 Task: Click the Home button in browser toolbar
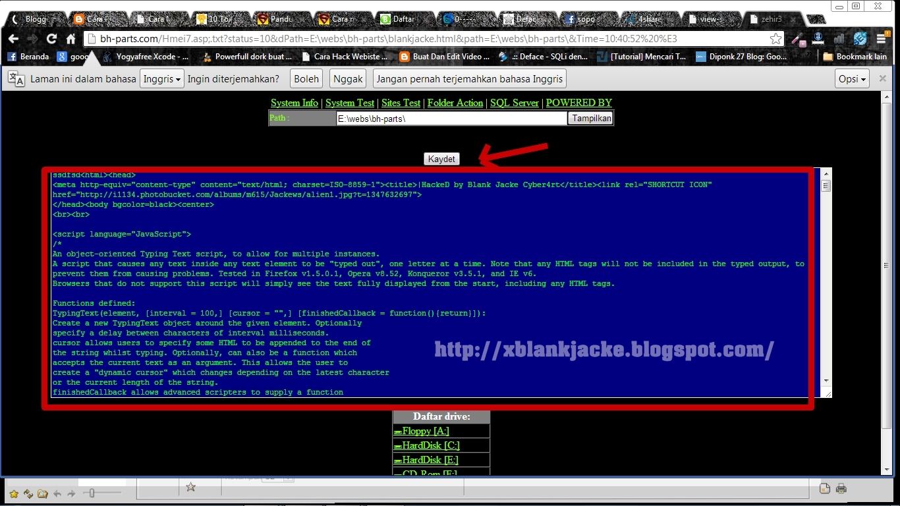pyautogui.click(x=71, y=38)
